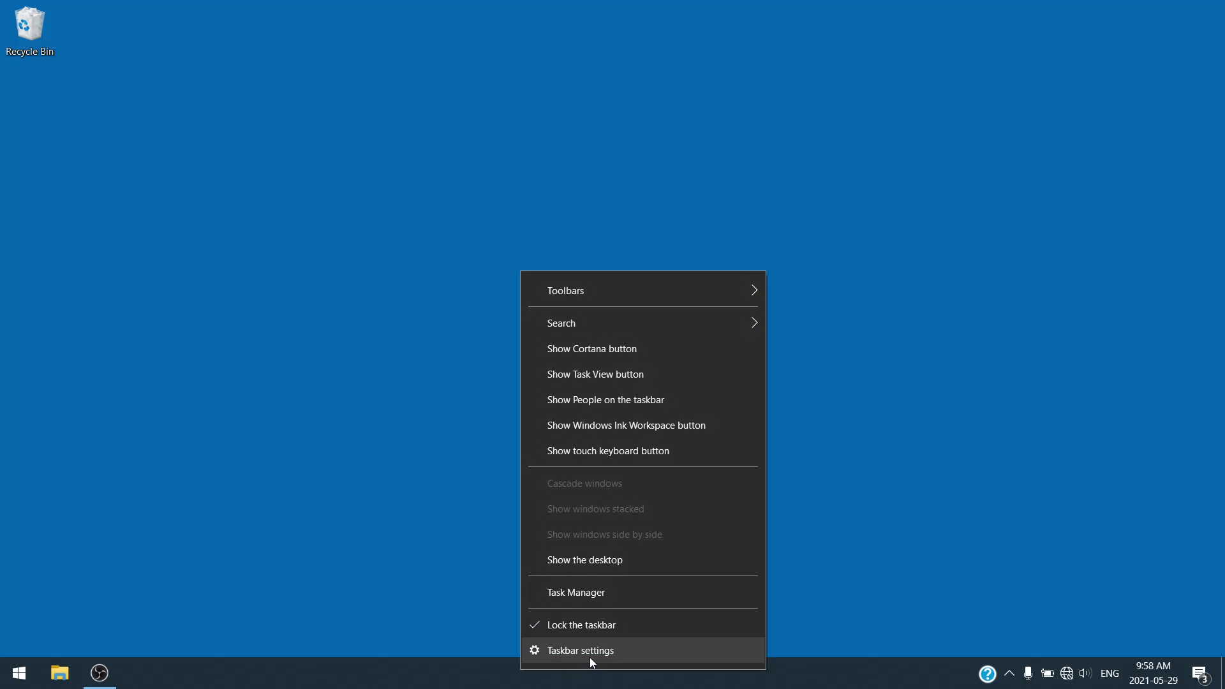Open the Action Center notifications icon
This screenshot has width=1225, height=689.
[1199, 674]
